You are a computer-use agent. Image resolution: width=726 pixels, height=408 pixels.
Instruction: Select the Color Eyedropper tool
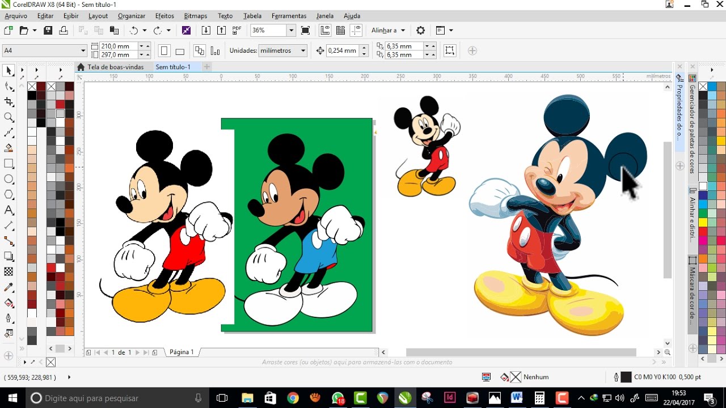pos(9,287)
